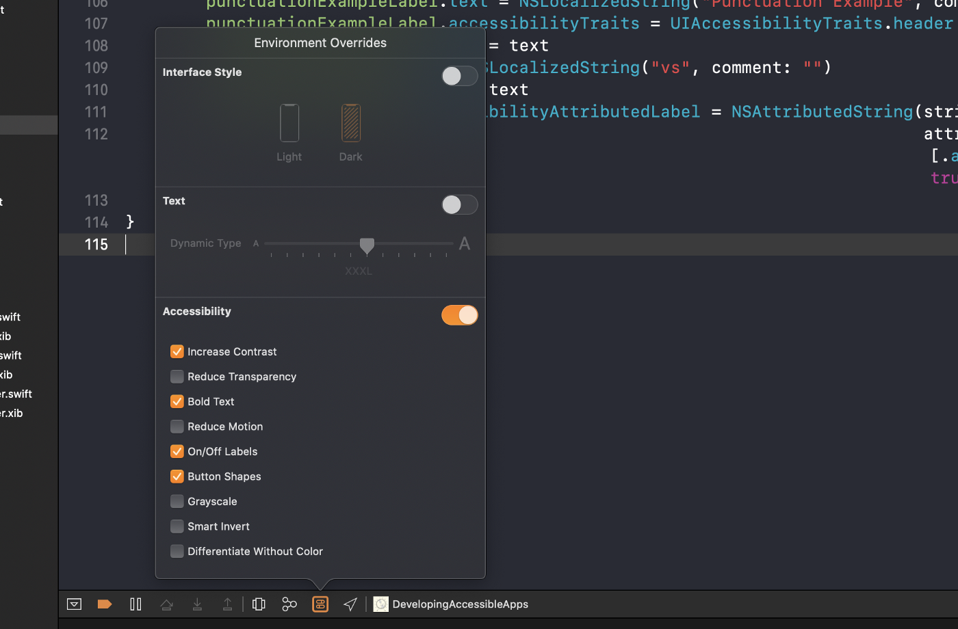Viewport: 958px width, 629px height.
Task: Open Debug View Hierarchy
Action: tap(259, 604)
